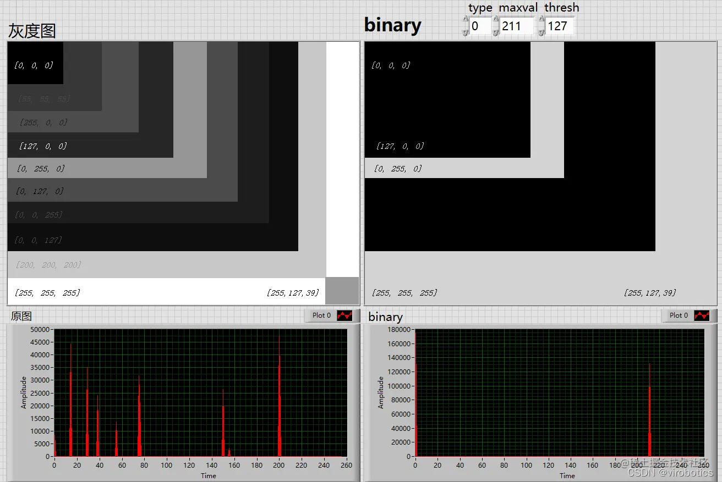Click the red plot sample icon in 原图 legend

point(344,315)
